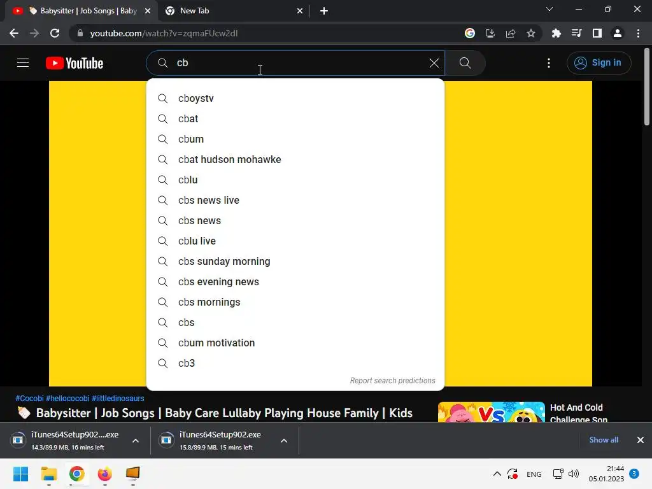The width and height of the screenshot is (652, 489).
Task: Close the New Tab tab
Action: (300, 11)
